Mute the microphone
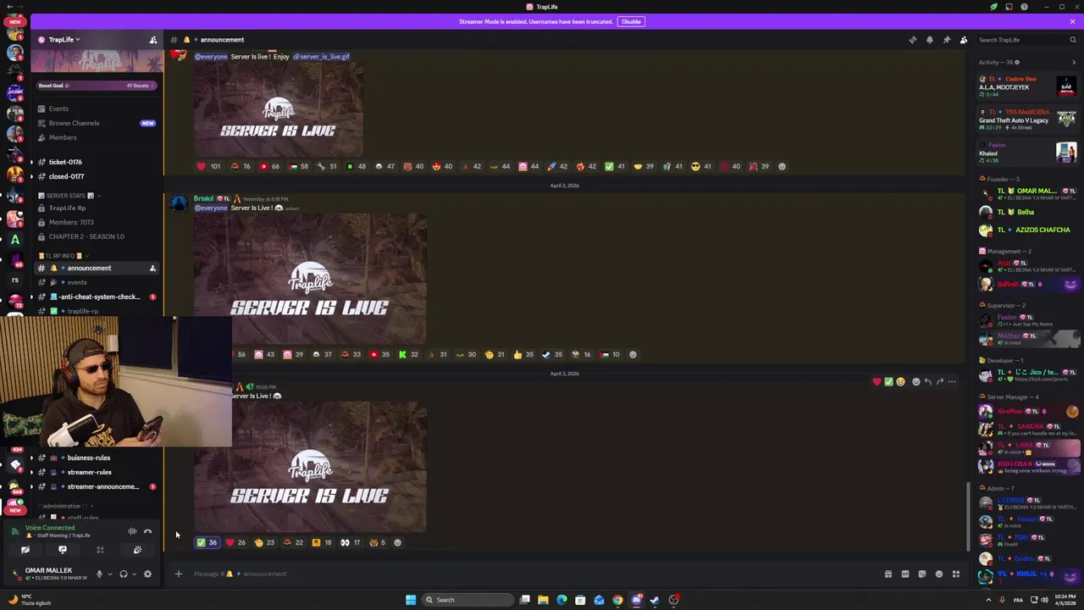1084x610 pixels. tap(99, 574)
